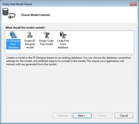Click the "Empty Code First model" label
The width and height of the screenshot is (139, 124).
pos(47,42)
